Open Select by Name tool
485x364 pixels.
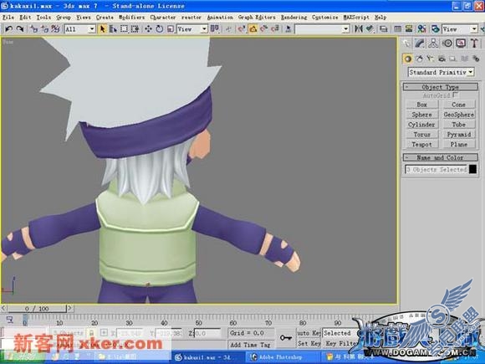click(x=113, y=28)
